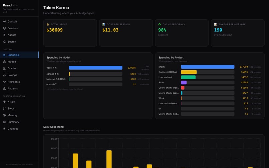This screenshot has height=168, width=269.
Task: Go to Sessions in the sidebar
Action: 19,28
